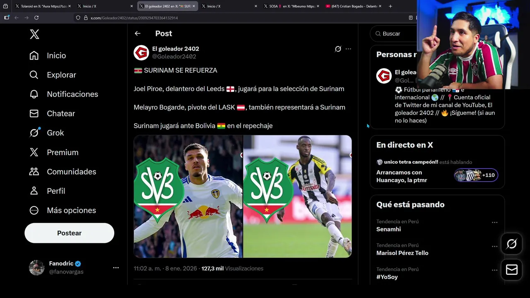
Task: Open the live space Arrancamos con Huancayo
Action: 402,176
